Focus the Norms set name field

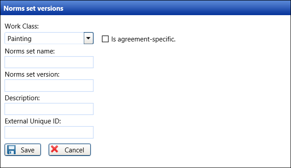[x=49, y=62]
